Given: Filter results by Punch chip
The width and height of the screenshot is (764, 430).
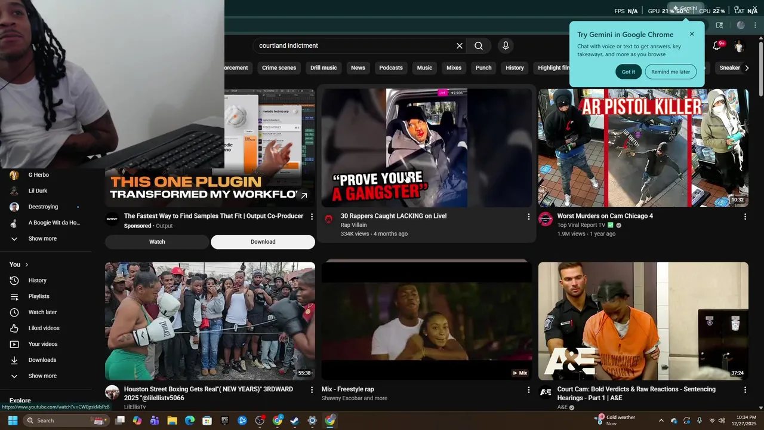Looking at the screenshot, I should pyautogui.click(x=483, y=68).
